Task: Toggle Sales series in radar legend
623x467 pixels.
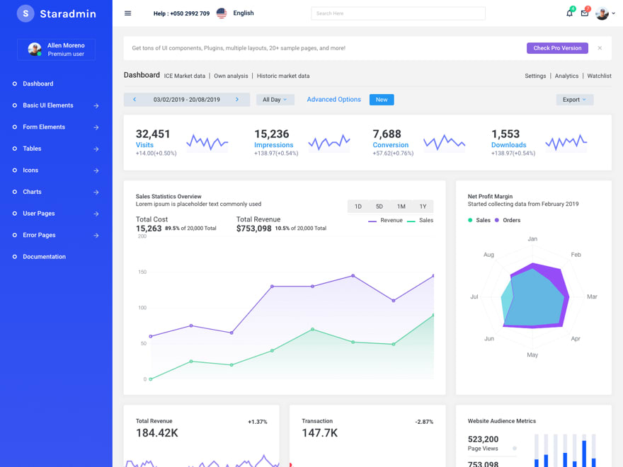Action: (x=479, y=220)
